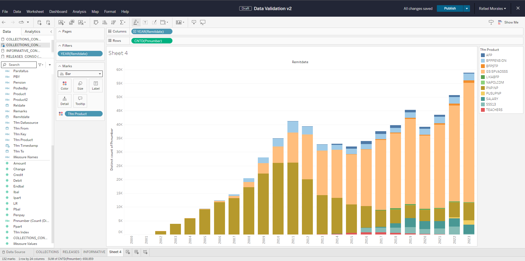This screenshot has width=525, height=261.
Task: Open the Dashboard menu
Action: tap(58, 11)
